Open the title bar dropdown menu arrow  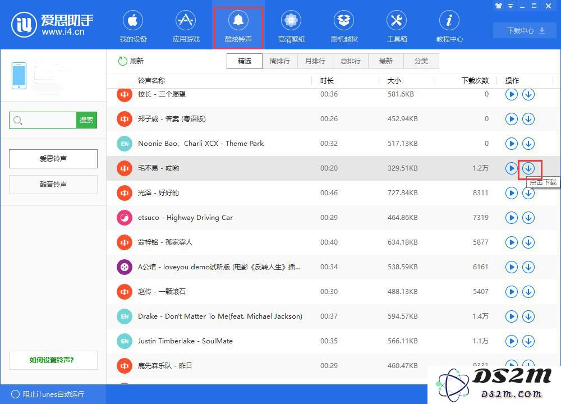(x=511, y=6)
